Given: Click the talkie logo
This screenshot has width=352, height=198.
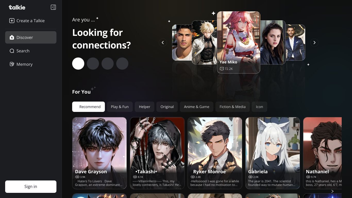Looking at the screenshot, I should click(17, 7).
